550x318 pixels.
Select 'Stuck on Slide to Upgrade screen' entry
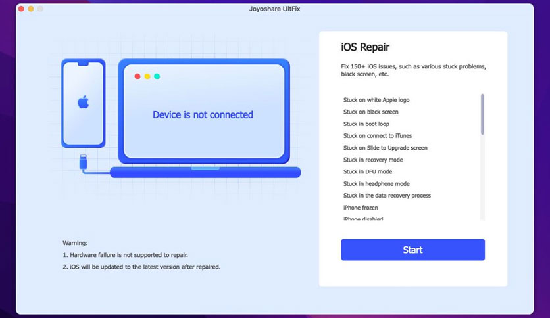tap(385, 148)
